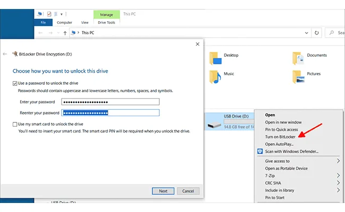Close the BitLocker dialog
345x212 pixels.
pyautogui.click(x=197, y=44)
